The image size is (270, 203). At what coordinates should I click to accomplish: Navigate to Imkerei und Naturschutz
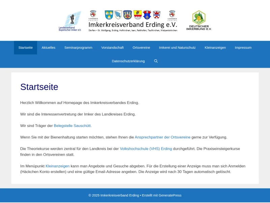click(x=177, y=48)
